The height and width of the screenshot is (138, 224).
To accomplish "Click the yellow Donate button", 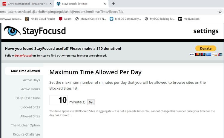I will click(x=205, y=48).
